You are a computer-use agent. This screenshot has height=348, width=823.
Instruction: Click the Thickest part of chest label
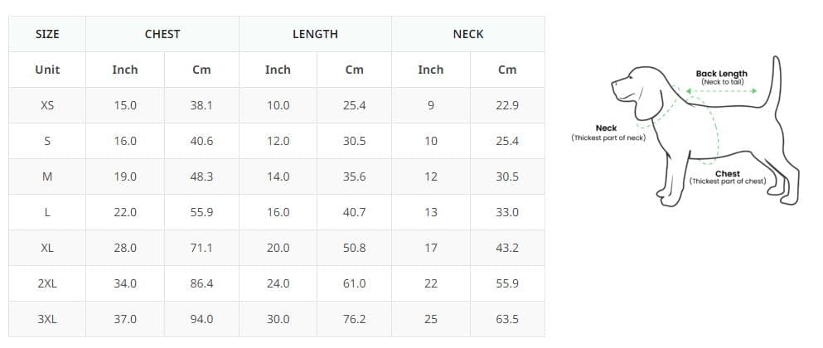727,177
